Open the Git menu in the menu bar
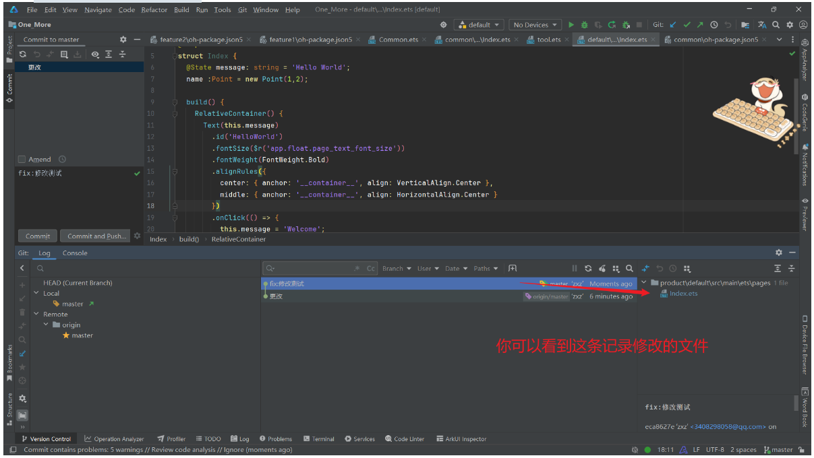The width and height of the screenshot is (814, 458). coord(242,9)
